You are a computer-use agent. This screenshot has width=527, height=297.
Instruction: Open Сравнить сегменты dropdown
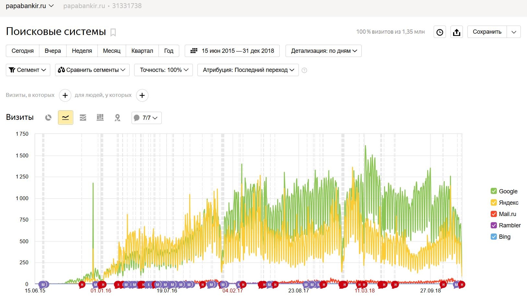[x=92, y=70]
